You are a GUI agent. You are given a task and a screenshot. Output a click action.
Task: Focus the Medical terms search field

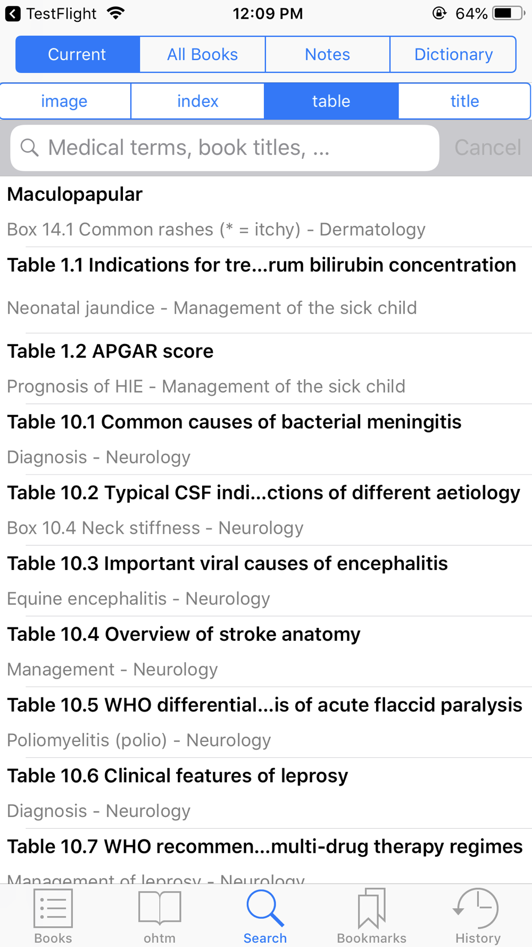coord(225,148)
